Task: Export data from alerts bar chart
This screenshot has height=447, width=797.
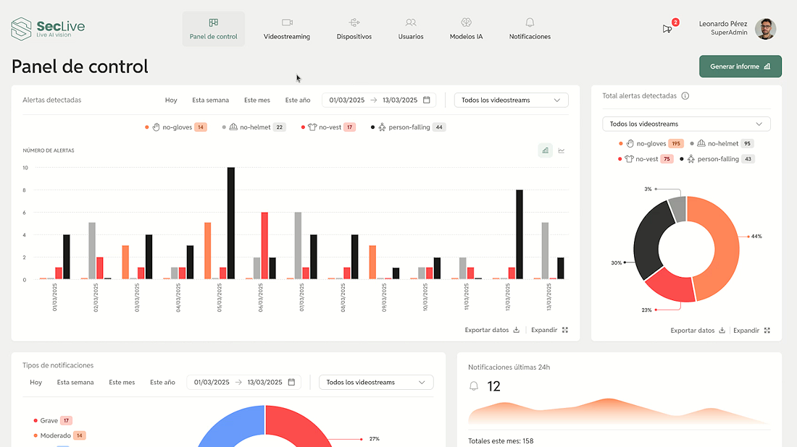Action: coord(492,330)
